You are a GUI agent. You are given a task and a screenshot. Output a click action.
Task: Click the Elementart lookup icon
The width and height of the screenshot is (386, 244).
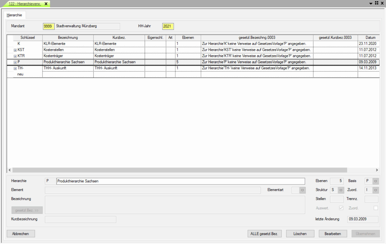click(302, 190)
